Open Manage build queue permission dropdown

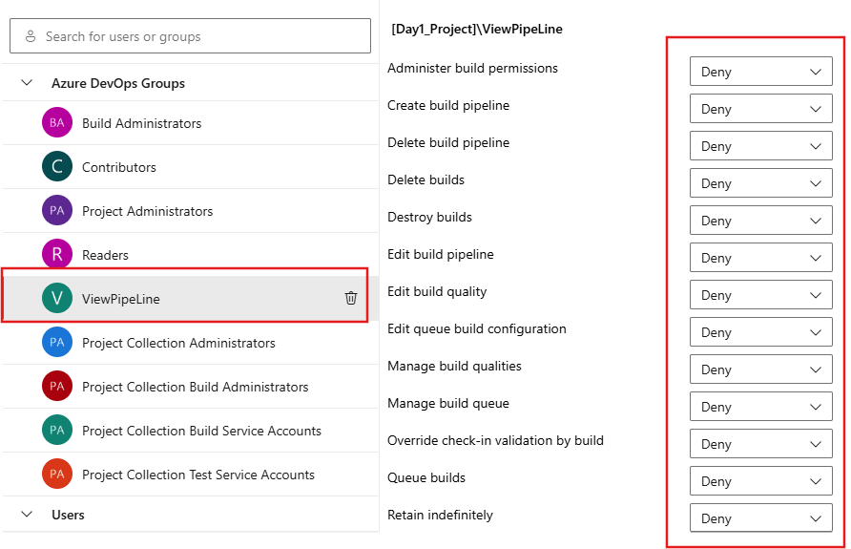(x=761, y=406)
